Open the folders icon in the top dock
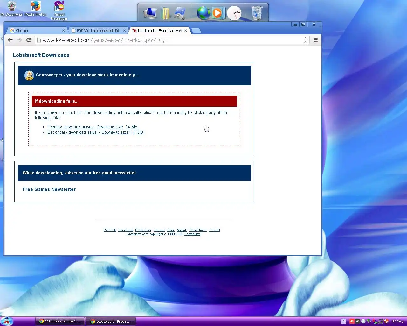The image size is (407, 326). point(165,13)
